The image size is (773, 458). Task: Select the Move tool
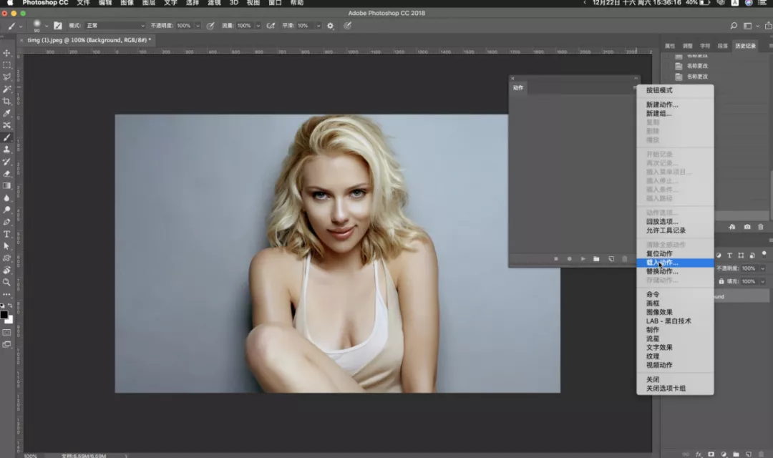7,53
